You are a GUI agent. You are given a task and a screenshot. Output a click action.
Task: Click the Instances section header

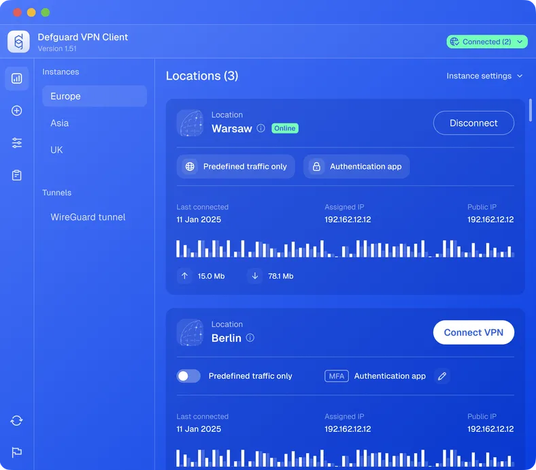[61, 72]
